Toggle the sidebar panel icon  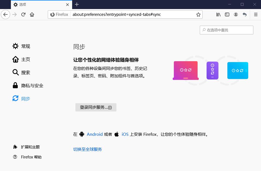click(x=227, y=14)
